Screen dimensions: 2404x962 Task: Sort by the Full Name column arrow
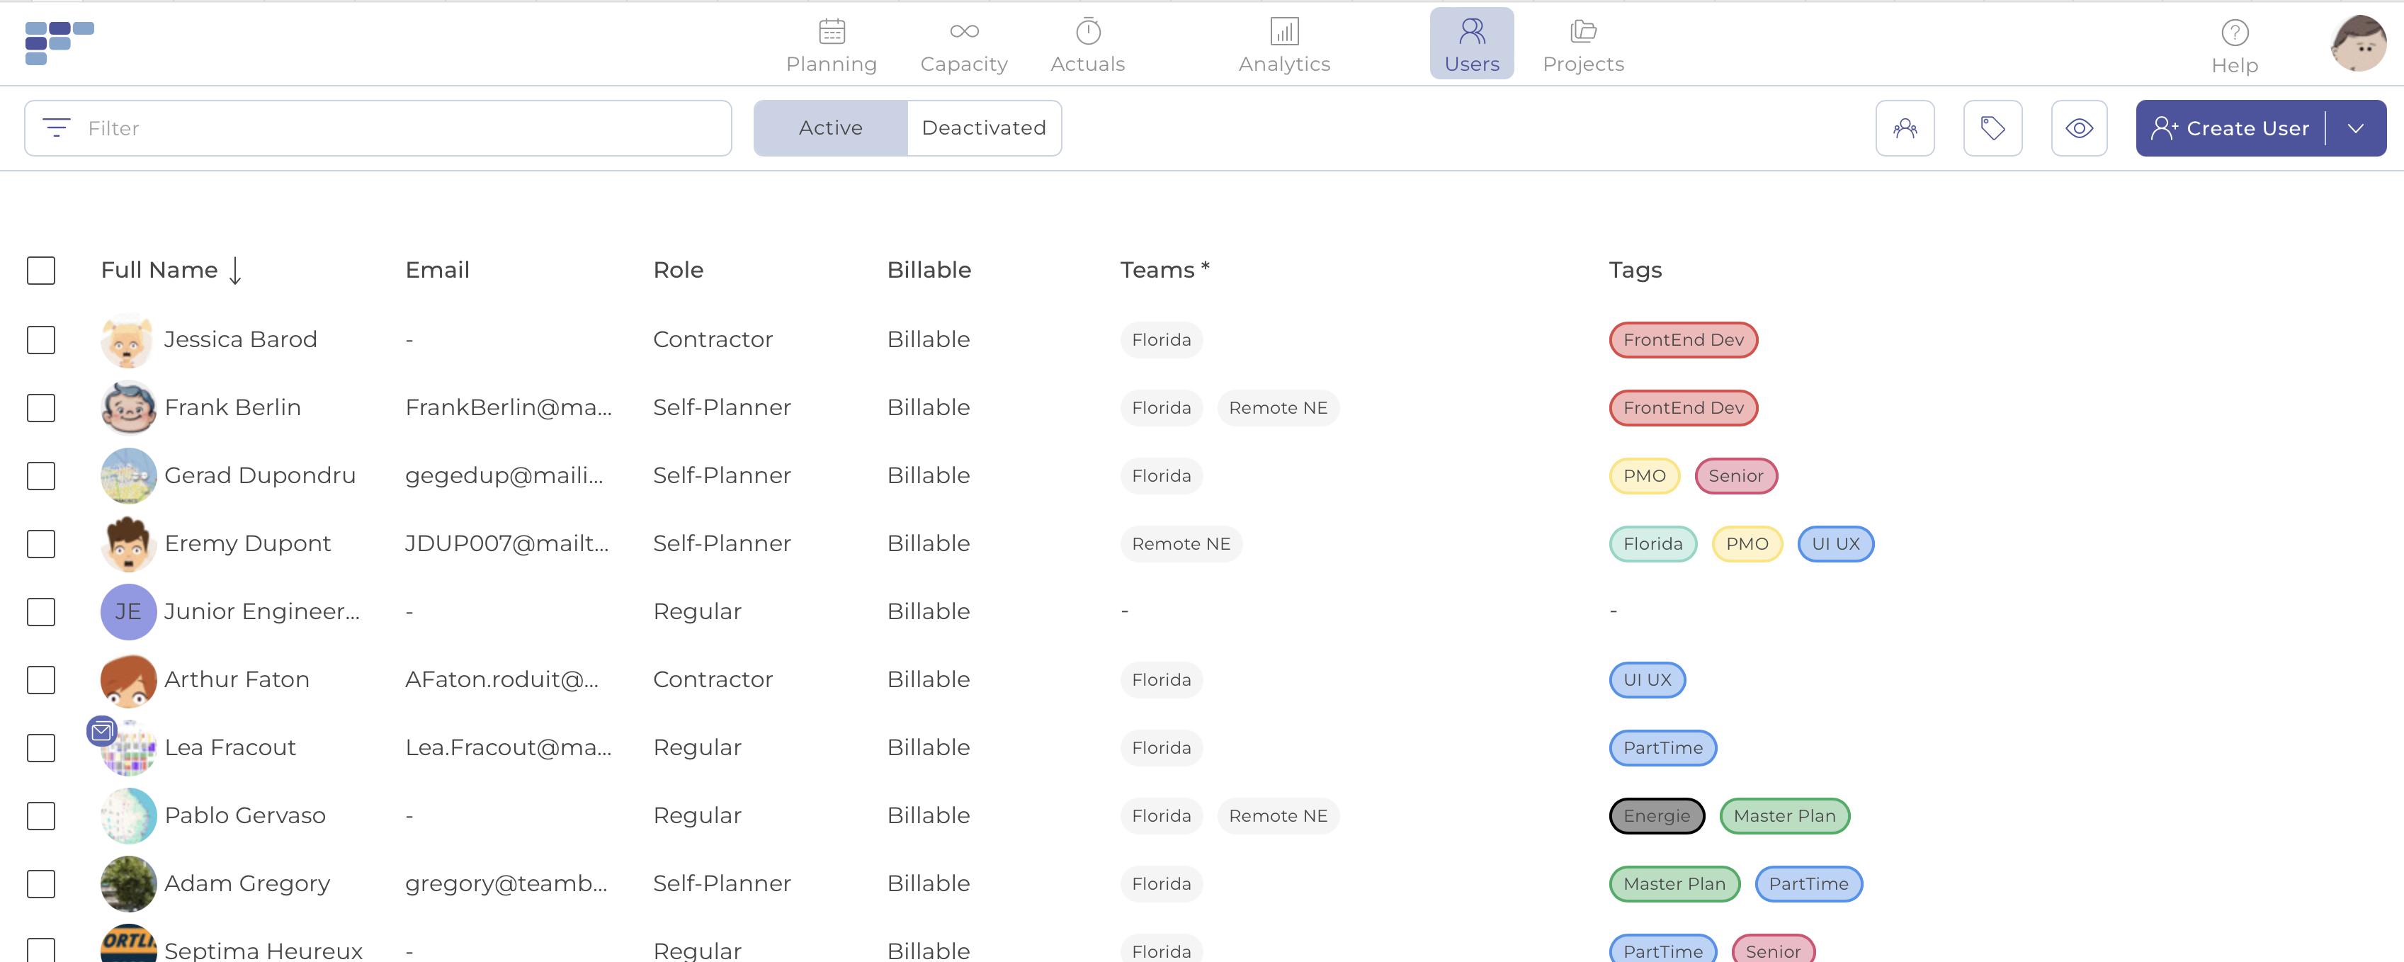(235, 271)
